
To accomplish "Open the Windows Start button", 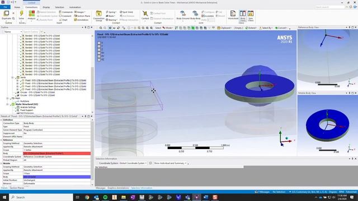I will pyautogui.click(x=4, y=197).
